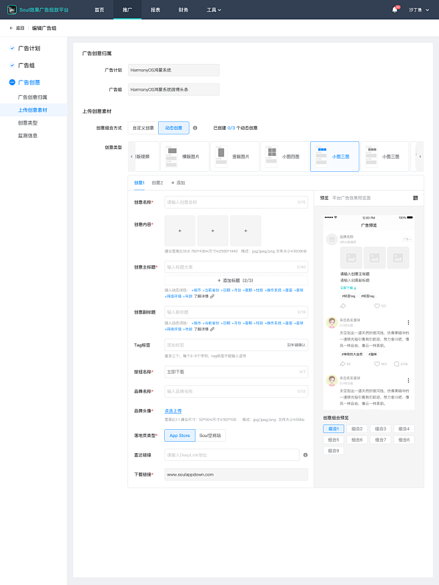Choose the 小图四图 creative type card
Screen dimensions: 439x585
tap(285, 157)
